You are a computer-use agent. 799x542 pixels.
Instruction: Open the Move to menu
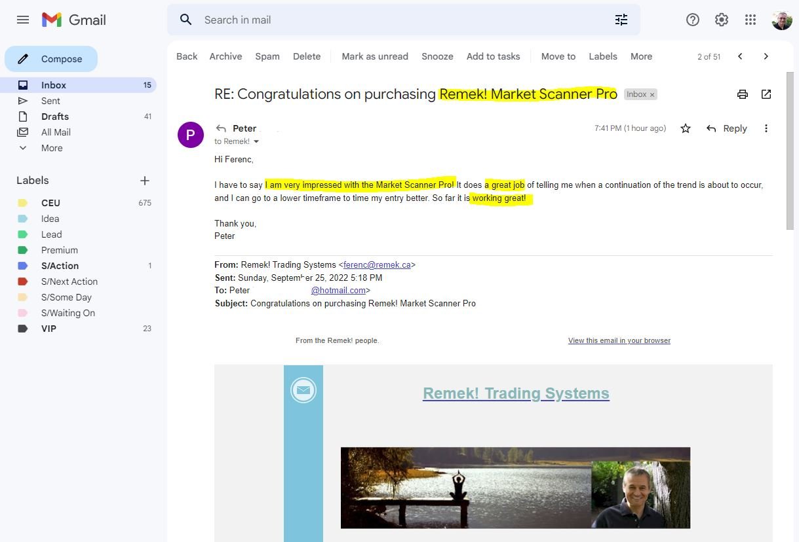(x=558, y=56)
